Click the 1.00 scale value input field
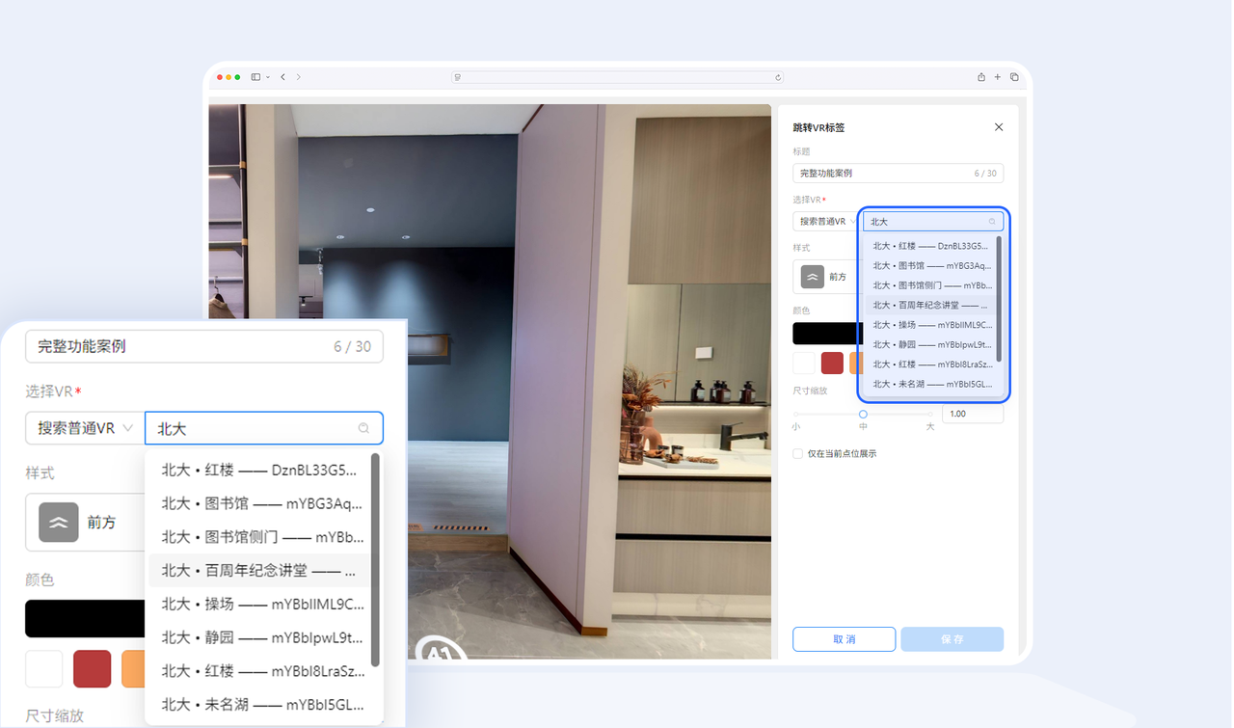The height and width of the screenshot is (728, 1234). [x=973, y=413]
